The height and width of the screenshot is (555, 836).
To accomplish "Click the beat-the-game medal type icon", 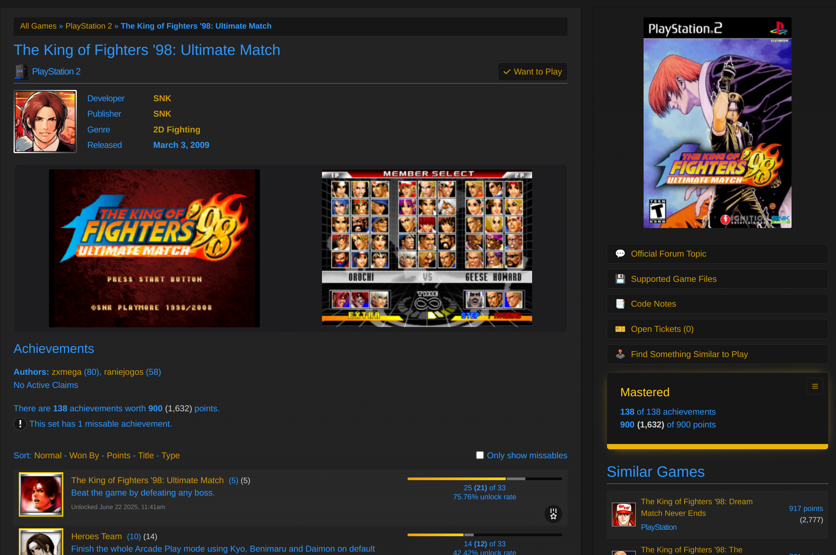I will click(x=553, y=514).
